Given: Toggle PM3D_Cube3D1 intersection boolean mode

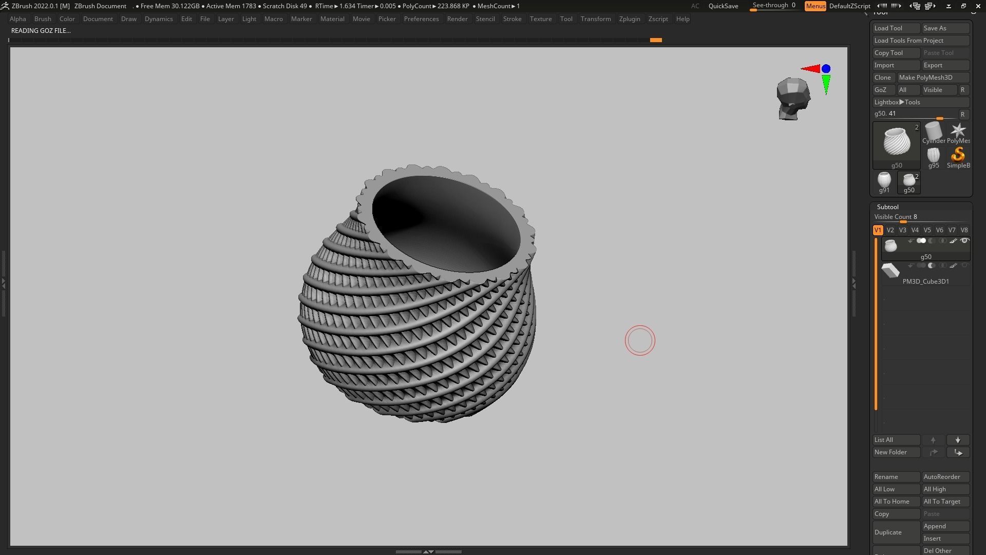Looking at the screenshot, I should click(x=942, y=266).
